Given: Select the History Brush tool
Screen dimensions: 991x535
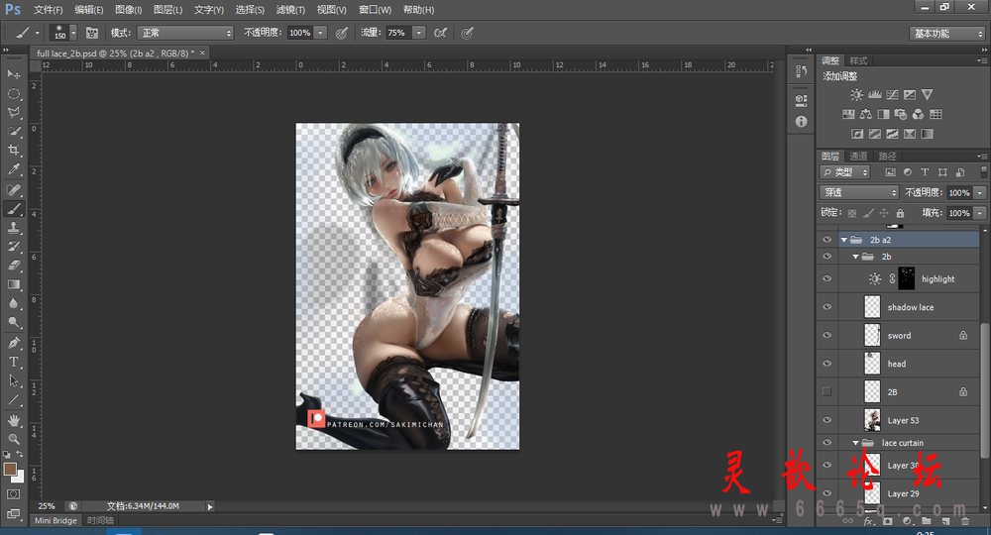Looking at the screenshot, I should pos(13,247).
